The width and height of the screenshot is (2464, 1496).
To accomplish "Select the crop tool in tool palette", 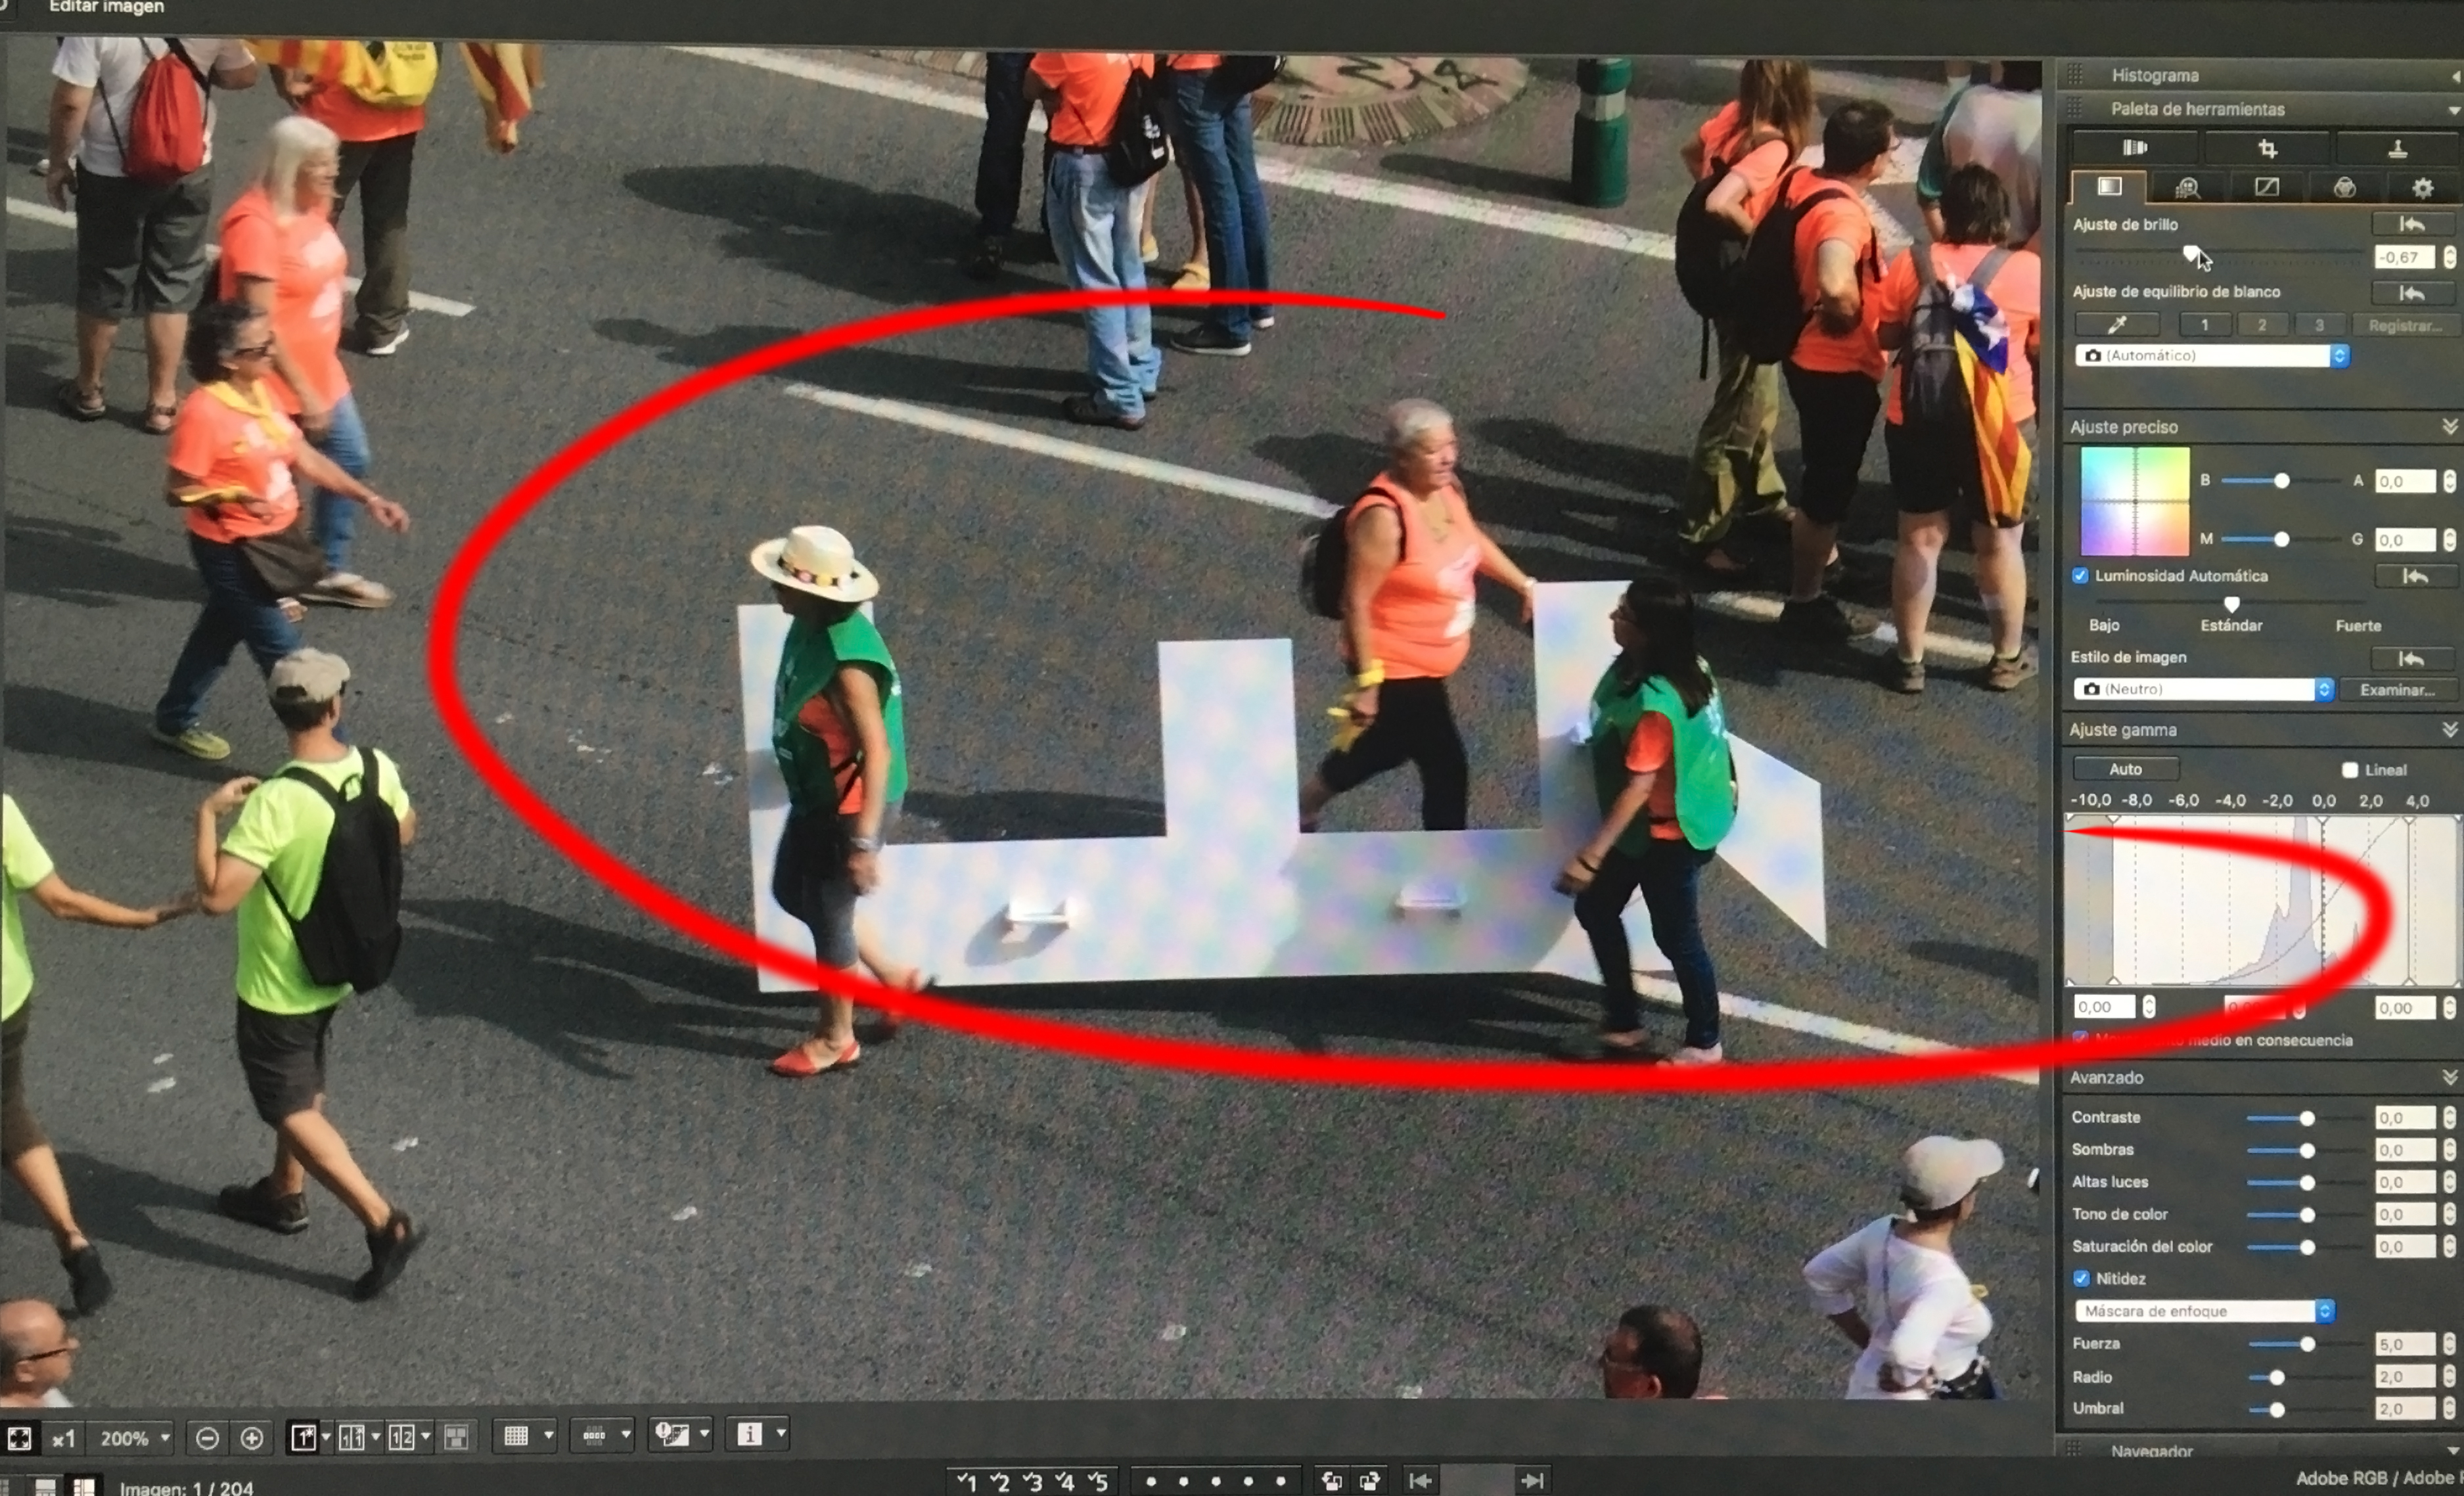I will [2267, 149].
